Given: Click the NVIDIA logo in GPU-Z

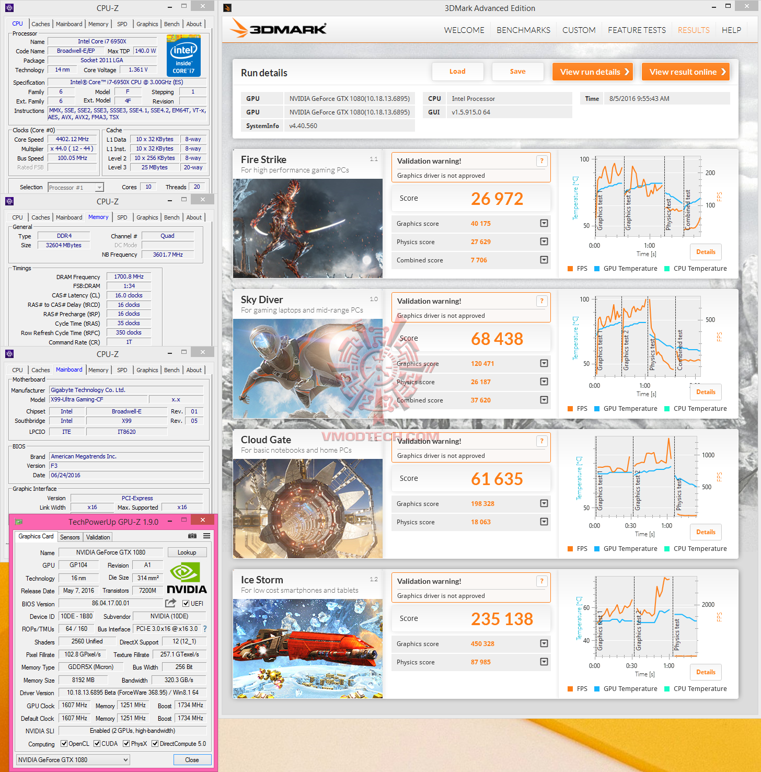Looking at the screenshot, I should [x=187, y=578].
